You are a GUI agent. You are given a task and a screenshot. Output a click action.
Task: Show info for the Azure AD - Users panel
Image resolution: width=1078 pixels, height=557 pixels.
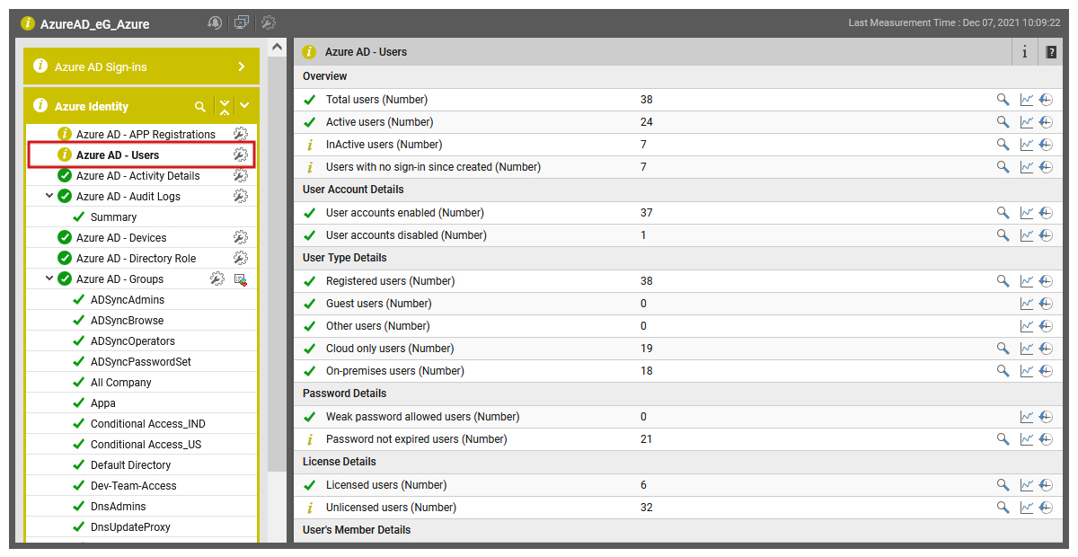coord(1024,52)
